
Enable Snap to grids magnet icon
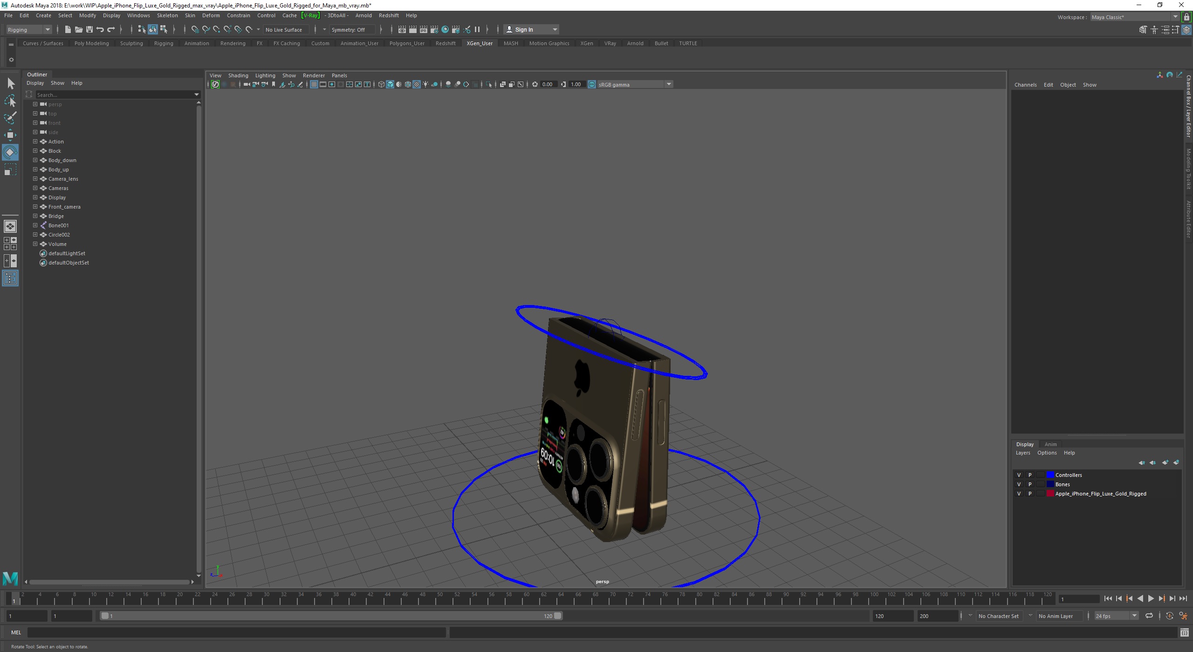[x=195, y=29]
